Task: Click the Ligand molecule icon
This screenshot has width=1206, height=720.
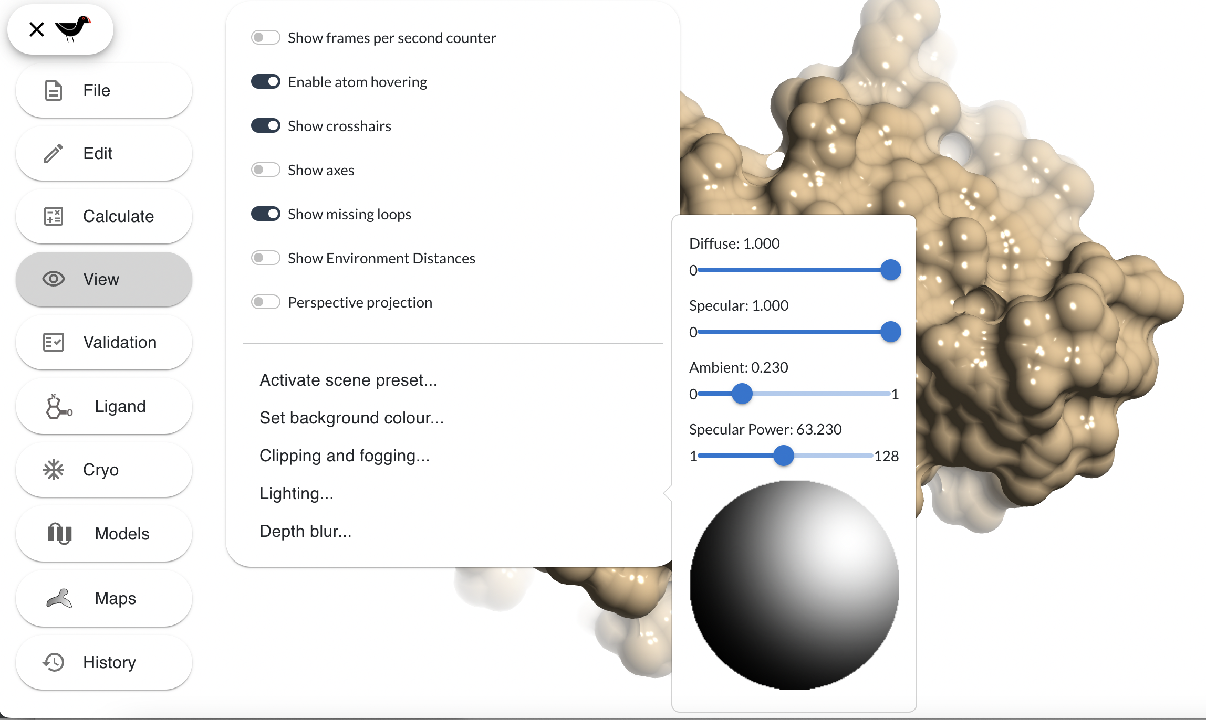Action: point(58,406)
